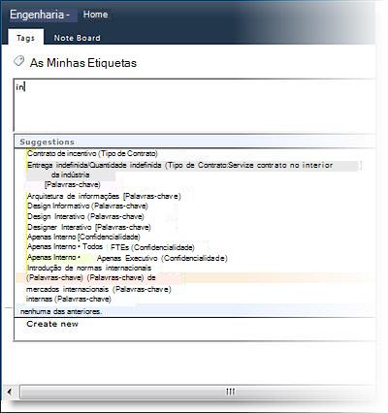Click the tag icon beside As Minhas Etiquetas
Screen dimensions: 388x413
click(18, 61)
